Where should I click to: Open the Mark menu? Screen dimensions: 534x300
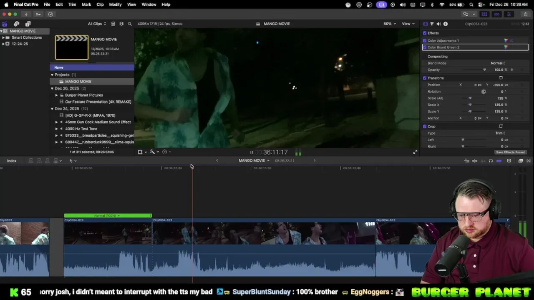86,4
